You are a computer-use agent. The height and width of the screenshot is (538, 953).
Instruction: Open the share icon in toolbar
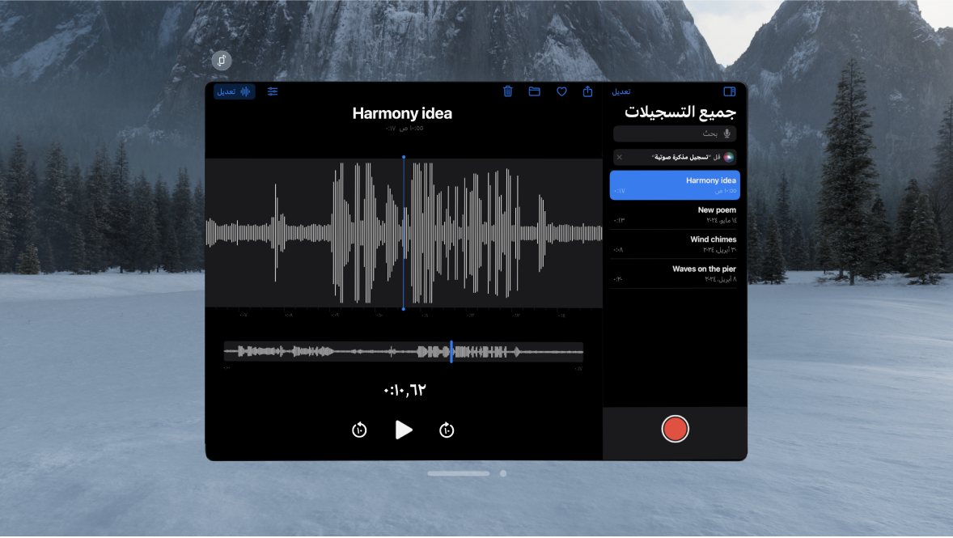(x=587, y=91)
